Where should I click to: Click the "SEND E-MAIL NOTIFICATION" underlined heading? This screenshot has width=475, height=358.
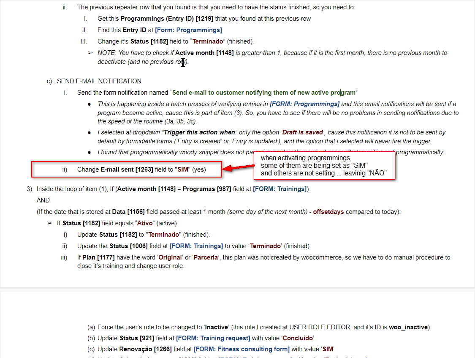coord(99,81)
